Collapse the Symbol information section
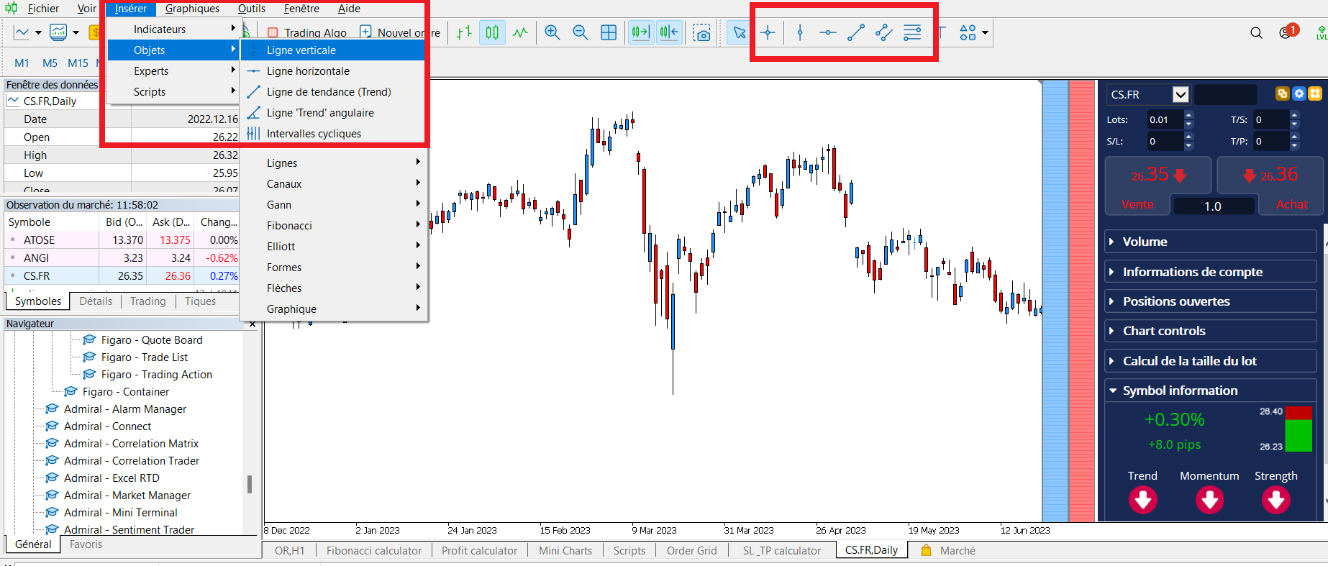The image size is (1328, 566). tap(1211, 391)
